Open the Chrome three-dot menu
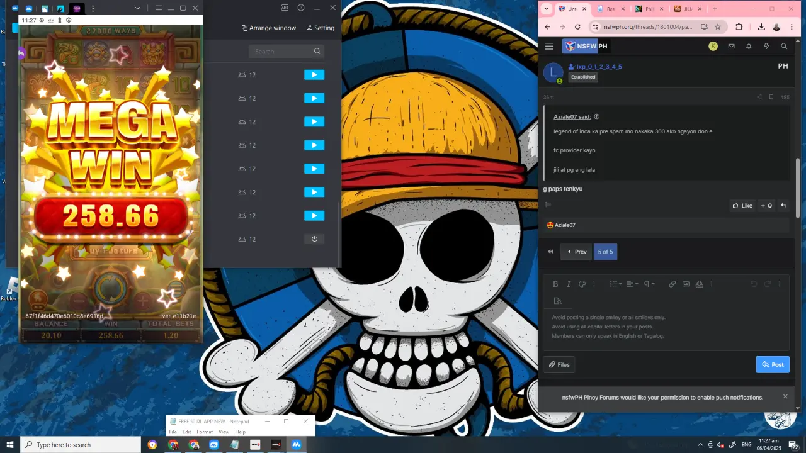806x453 pixels. tap(793, 27)
